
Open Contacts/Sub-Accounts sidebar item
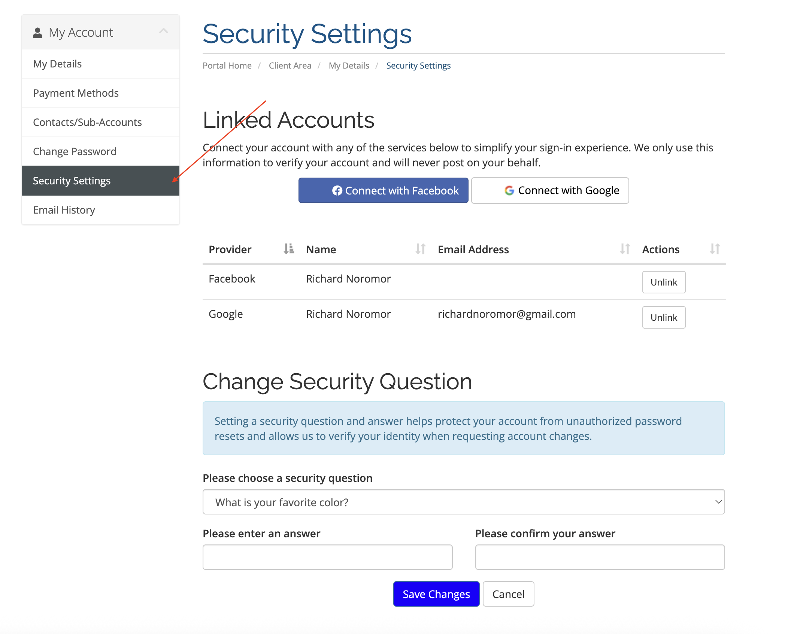point(87,122)
